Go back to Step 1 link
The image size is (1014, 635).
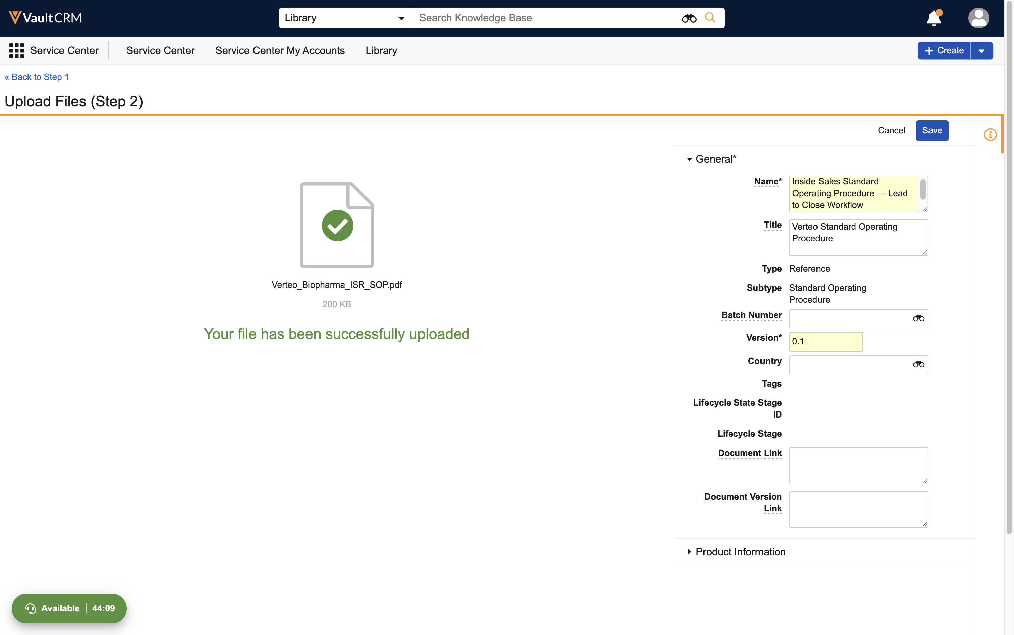(37, 77)
